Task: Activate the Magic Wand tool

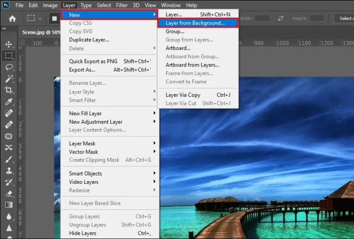Action: (x=9, y=79)
